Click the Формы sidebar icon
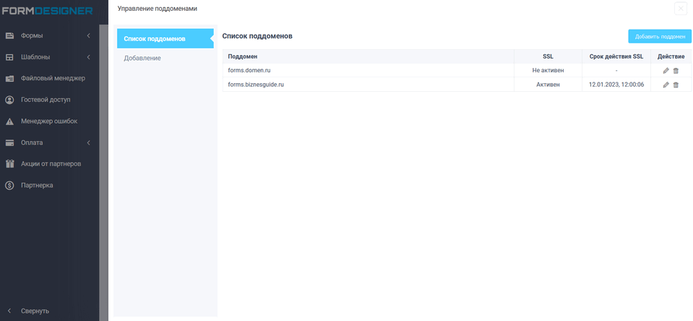Screen dimensions: 693x321 pos(10,35)
